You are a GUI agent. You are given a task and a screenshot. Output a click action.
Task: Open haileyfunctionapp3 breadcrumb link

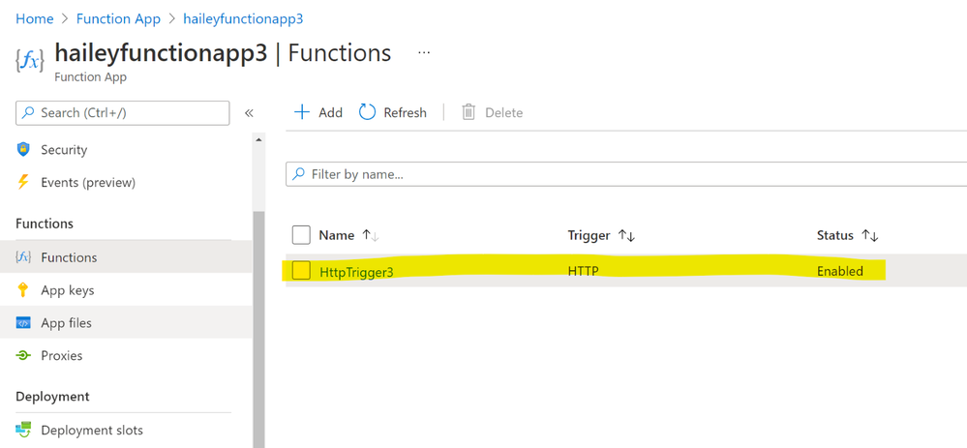[x=243, y=18]
